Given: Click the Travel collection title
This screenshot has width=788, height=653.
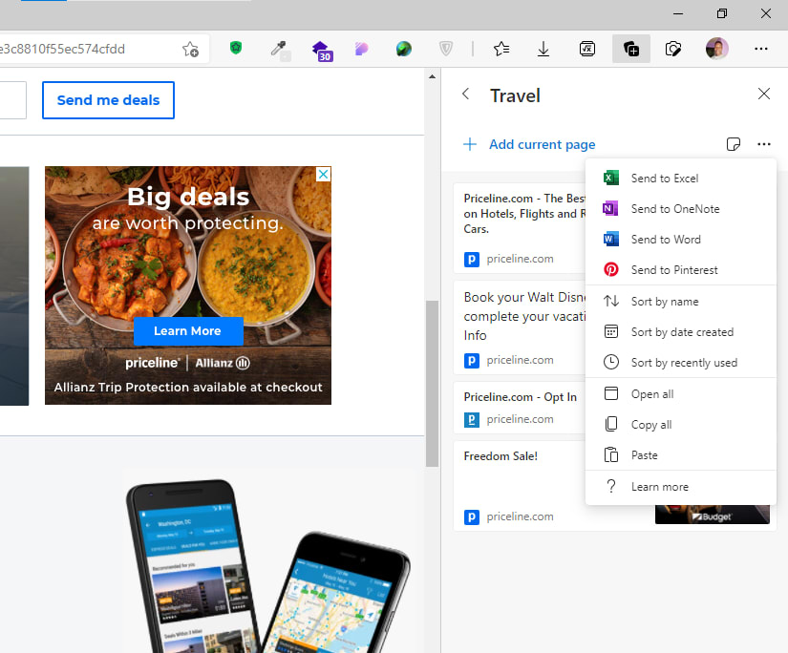Looking at the screenshot, I should tap(515, 95).
